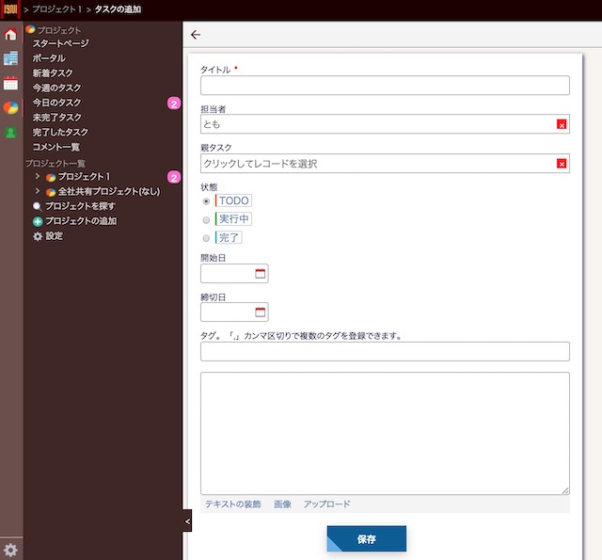This screenshot has width=602, height=560.
Task: Click the プロジェクト一覧 section heading
Action: pos(55,164)
